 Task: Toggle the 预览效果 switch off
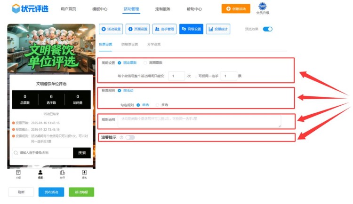coord(267,29)
